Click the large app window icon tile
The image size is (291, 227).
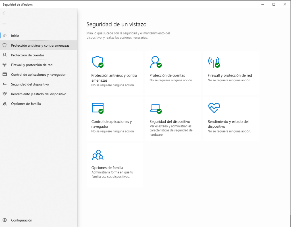point(98,108)
